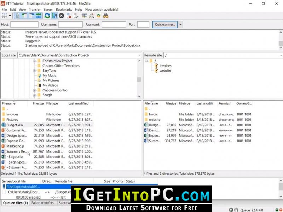Switch to the Failed transfers tab
Viewport: 283px width, 212px height.
(x=42, y=203)
